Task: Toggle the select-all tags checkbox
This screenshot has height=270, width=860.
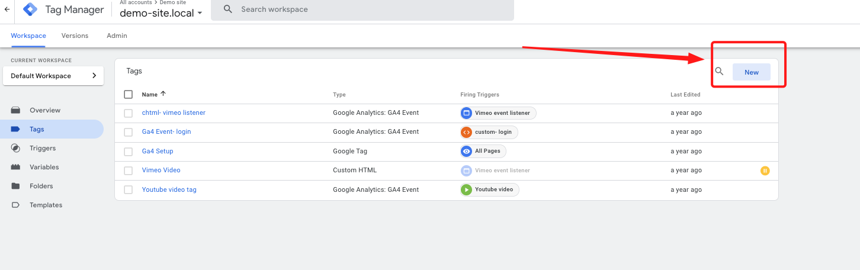Action: click(129, 94)
